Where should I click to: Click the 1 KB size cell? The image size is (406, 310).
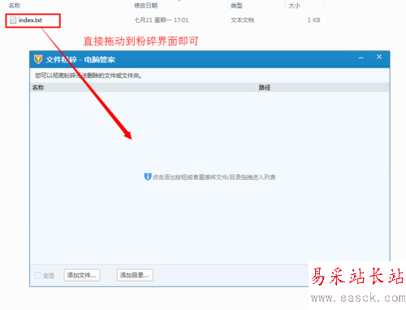click(x=313, y=20)
